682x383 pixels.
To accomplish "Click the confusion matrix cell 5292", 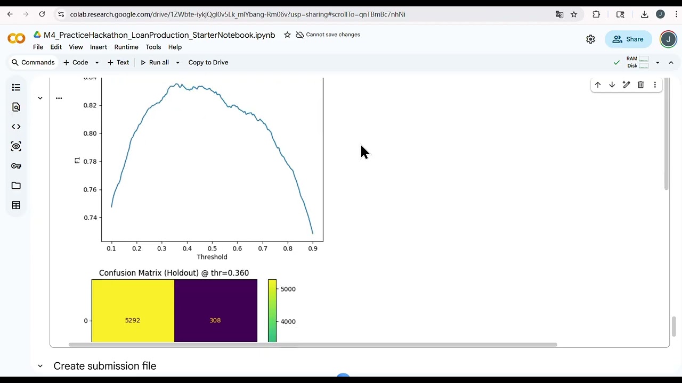I will [133, 311].
